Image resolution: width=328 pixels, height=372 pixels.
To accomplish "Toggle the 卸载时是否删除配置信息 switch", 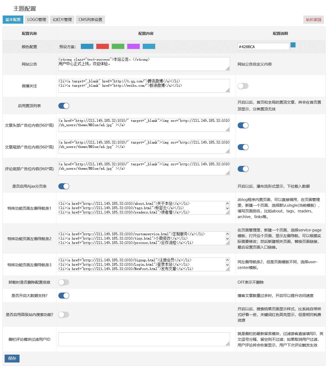I will pyautogui.click(x=64, y=282).
